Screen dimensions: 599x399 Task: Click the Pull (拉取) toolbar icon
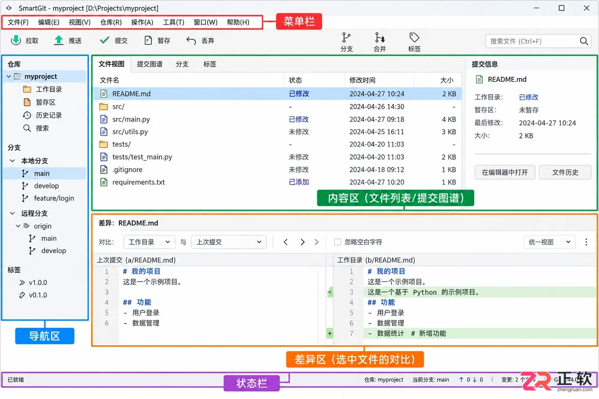pos(16,41)
